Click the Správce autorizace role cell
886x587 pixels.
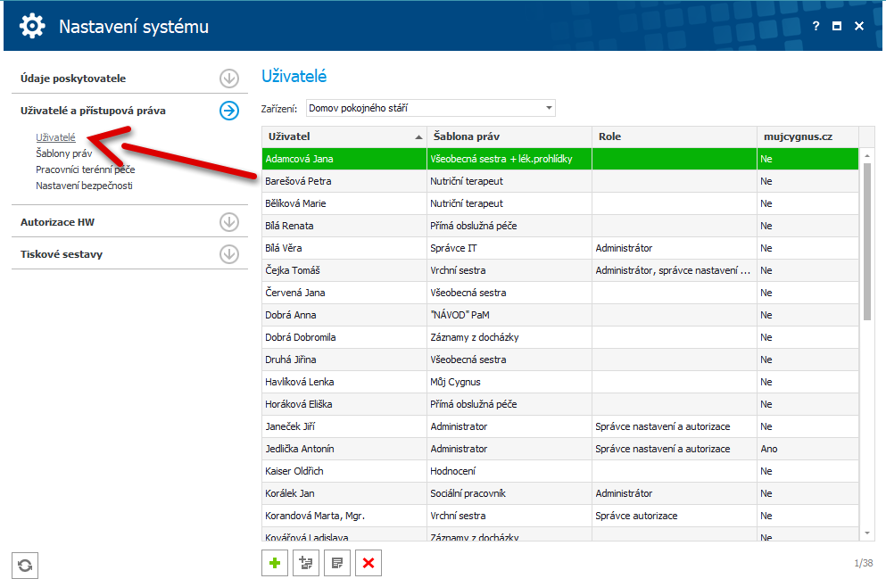click(675, 516)
